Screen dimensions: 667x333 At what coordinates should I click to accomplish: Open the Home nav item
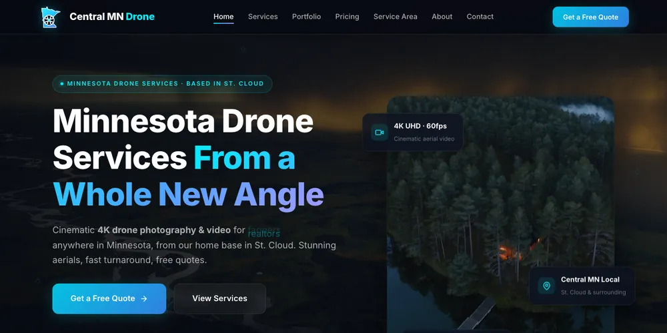[223, 17]
